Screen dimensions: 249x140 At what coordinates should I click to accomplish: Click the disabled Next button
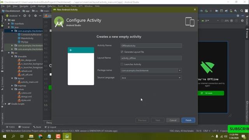(158, 120)
